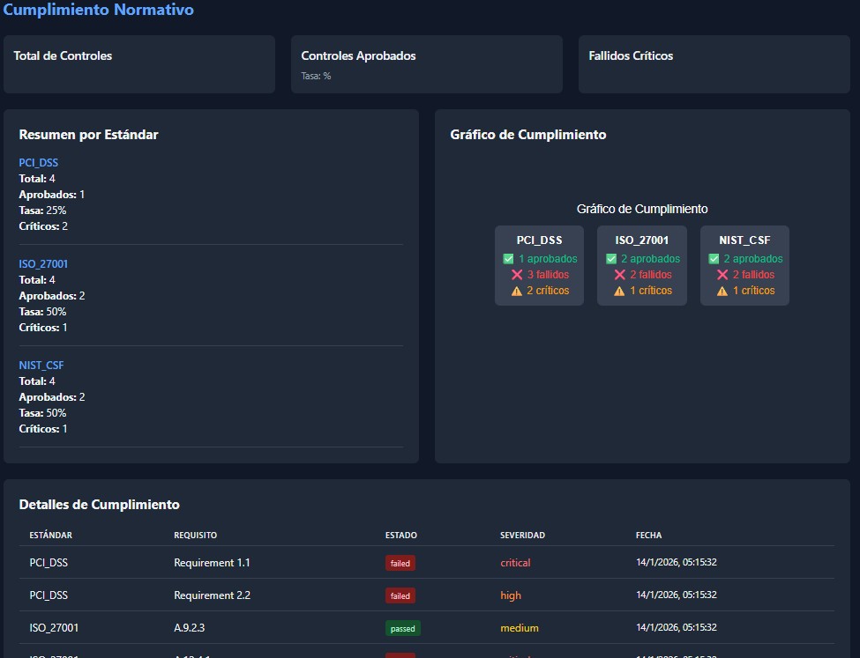Click the FECHA column header
The height and width of the screenshot is (658, 860).
648,536
